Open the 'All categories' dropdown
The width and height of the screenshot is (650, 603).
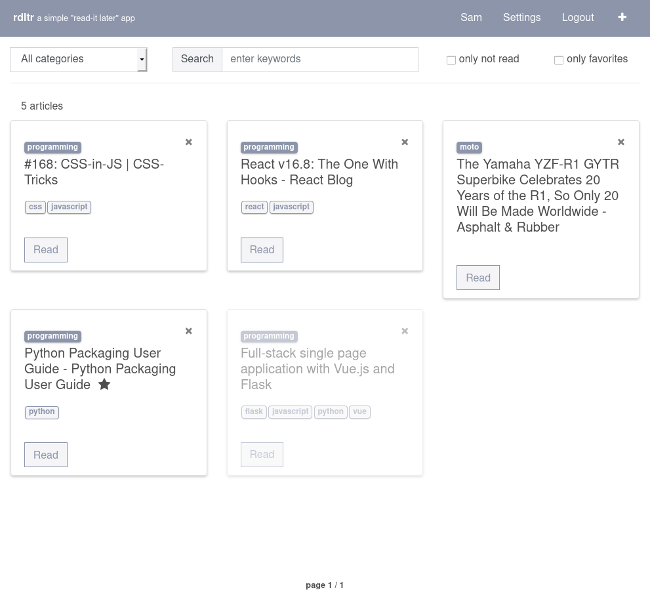coord(78,59)
